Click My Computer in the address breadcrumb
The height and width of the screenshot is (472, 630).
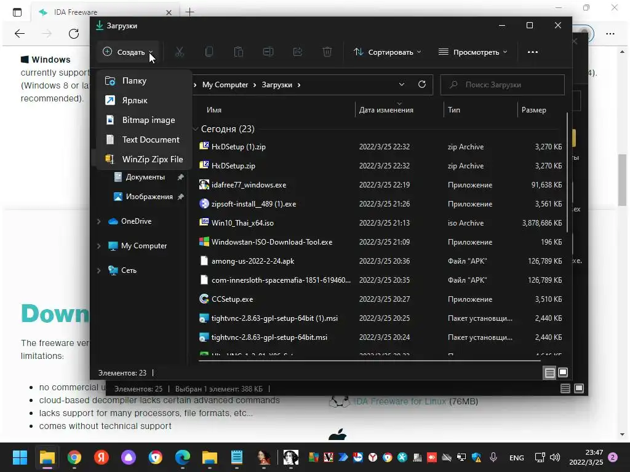[225, 85]
